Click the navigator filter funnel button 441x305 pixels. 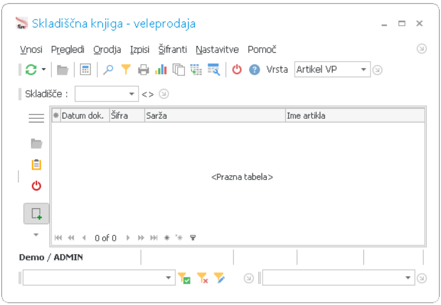tap(193, 238)
